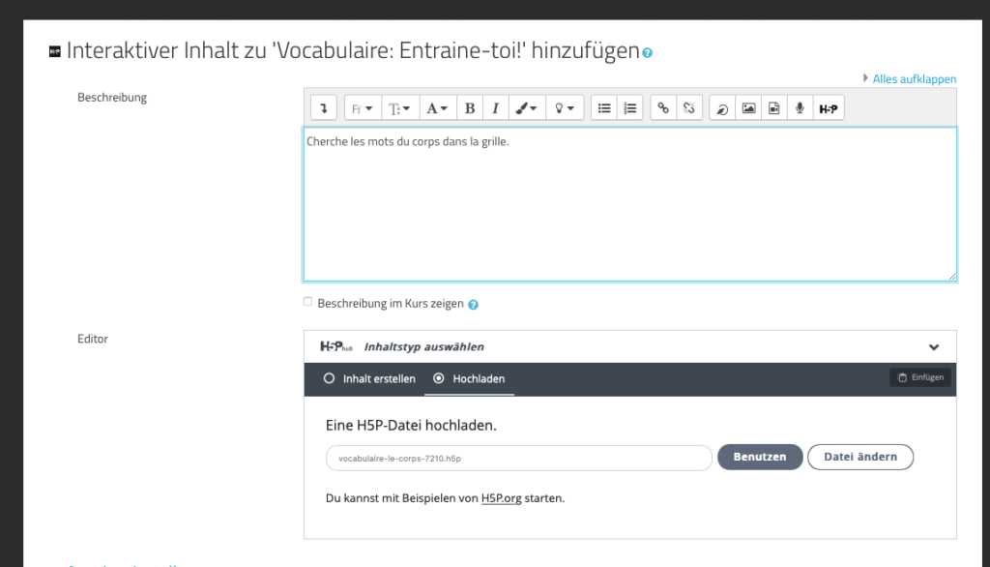
Task: Click the 'Datei ändern' button
Action: coord(859,457)
